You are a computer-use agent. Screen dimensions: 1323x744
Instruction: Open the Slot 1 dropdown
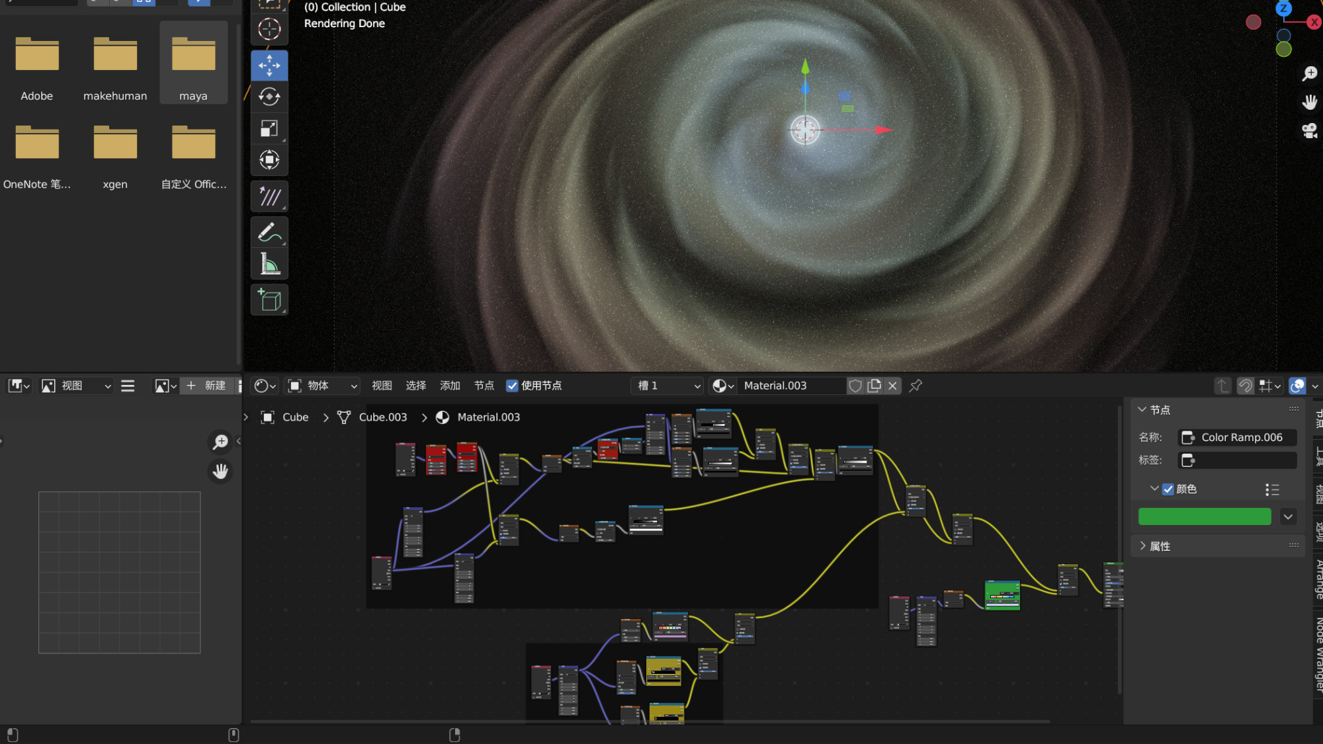pos(668,386)
